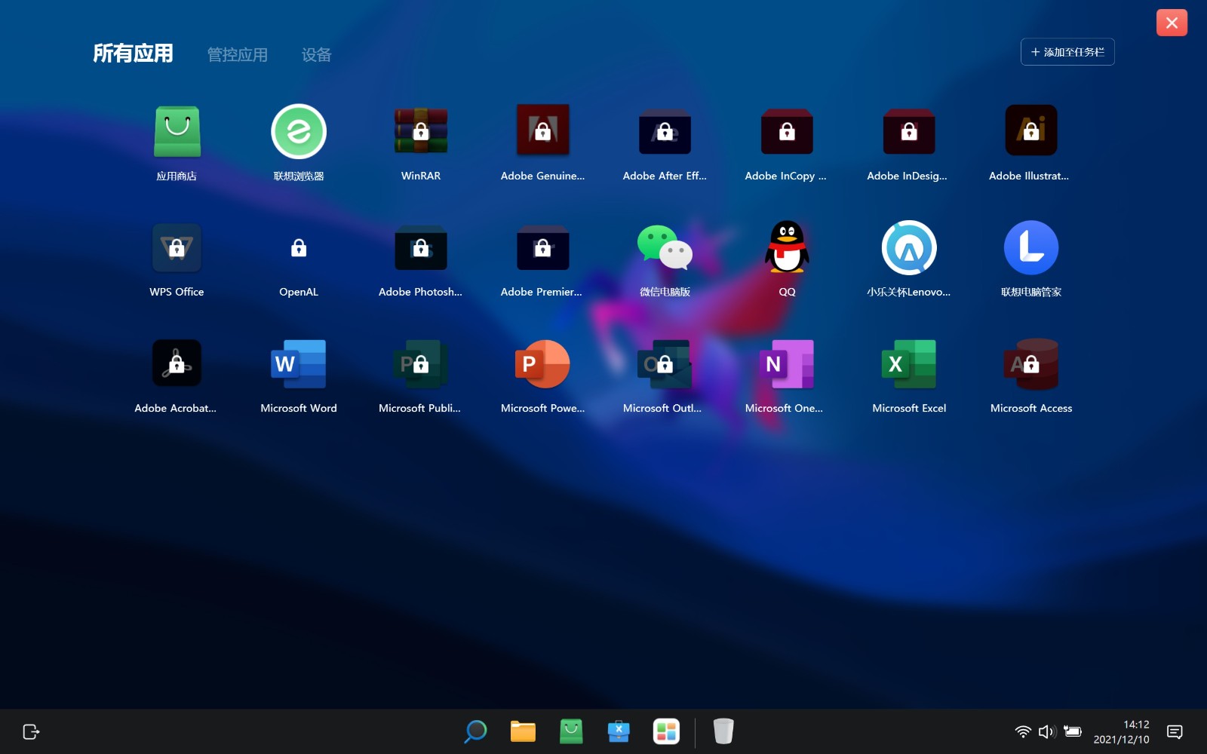
Task: Launch 联想浏览器 browser
Action: click(x=299, y=131)
